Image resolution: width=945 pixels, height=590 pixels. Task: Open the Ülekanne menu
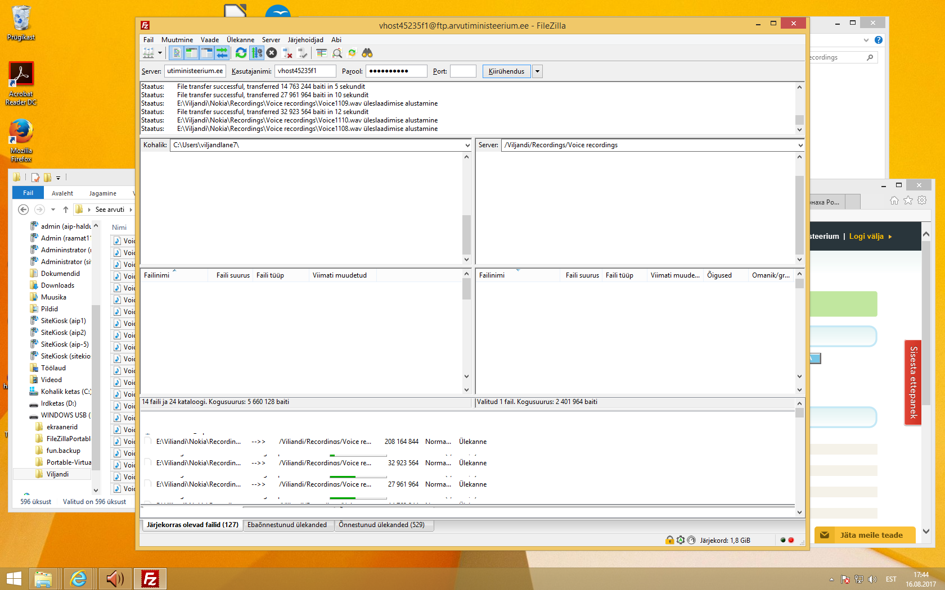240,40
